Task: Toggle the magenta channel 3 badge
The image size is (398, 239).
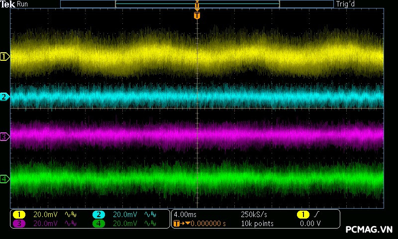Action: pyautogui.click(x=19, y=224)
